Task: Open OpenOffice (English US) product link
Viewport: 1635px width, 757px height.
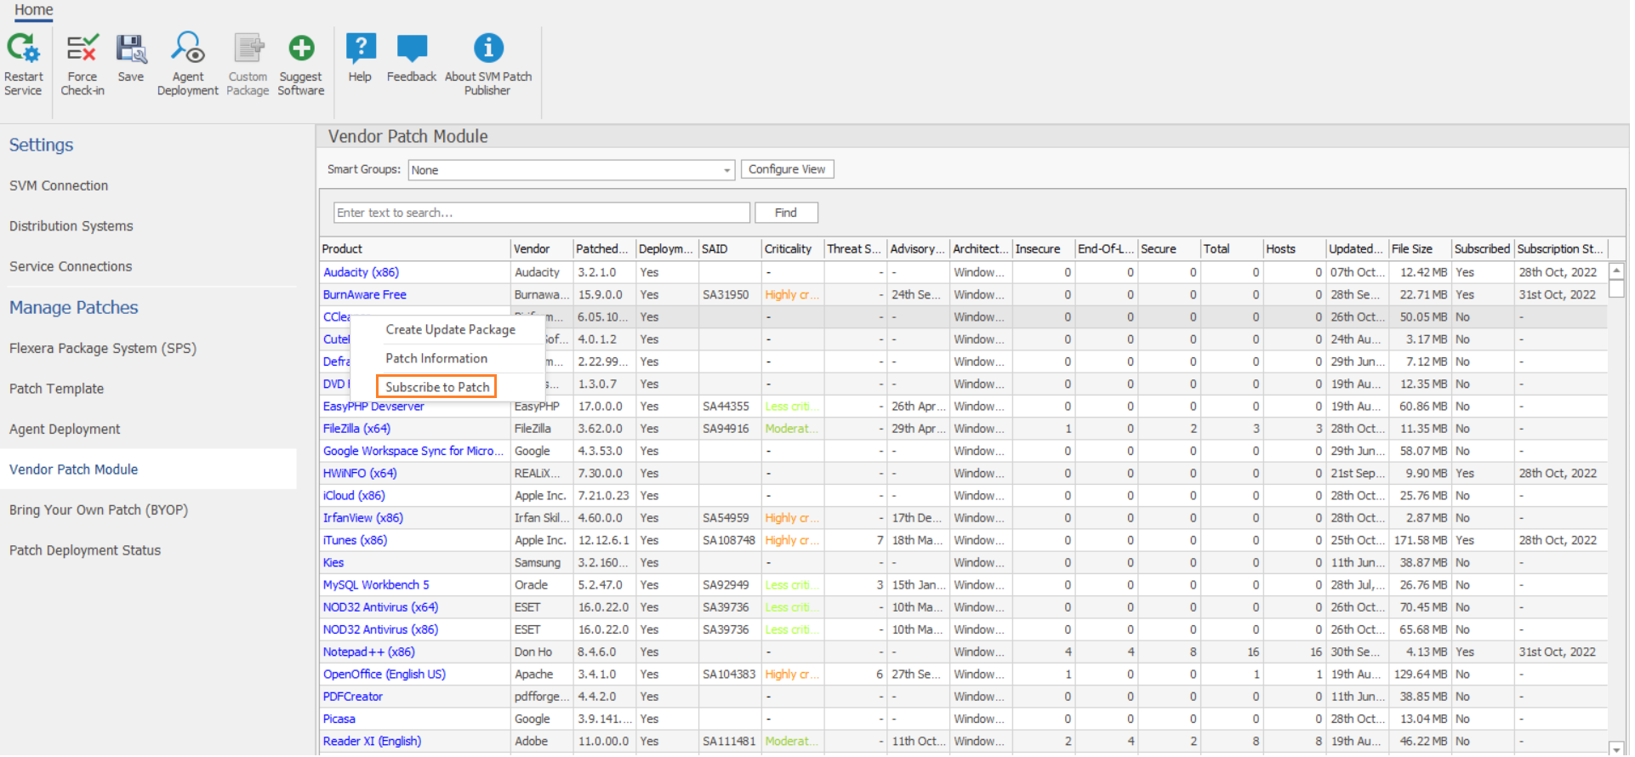Action: click(385, 674)
